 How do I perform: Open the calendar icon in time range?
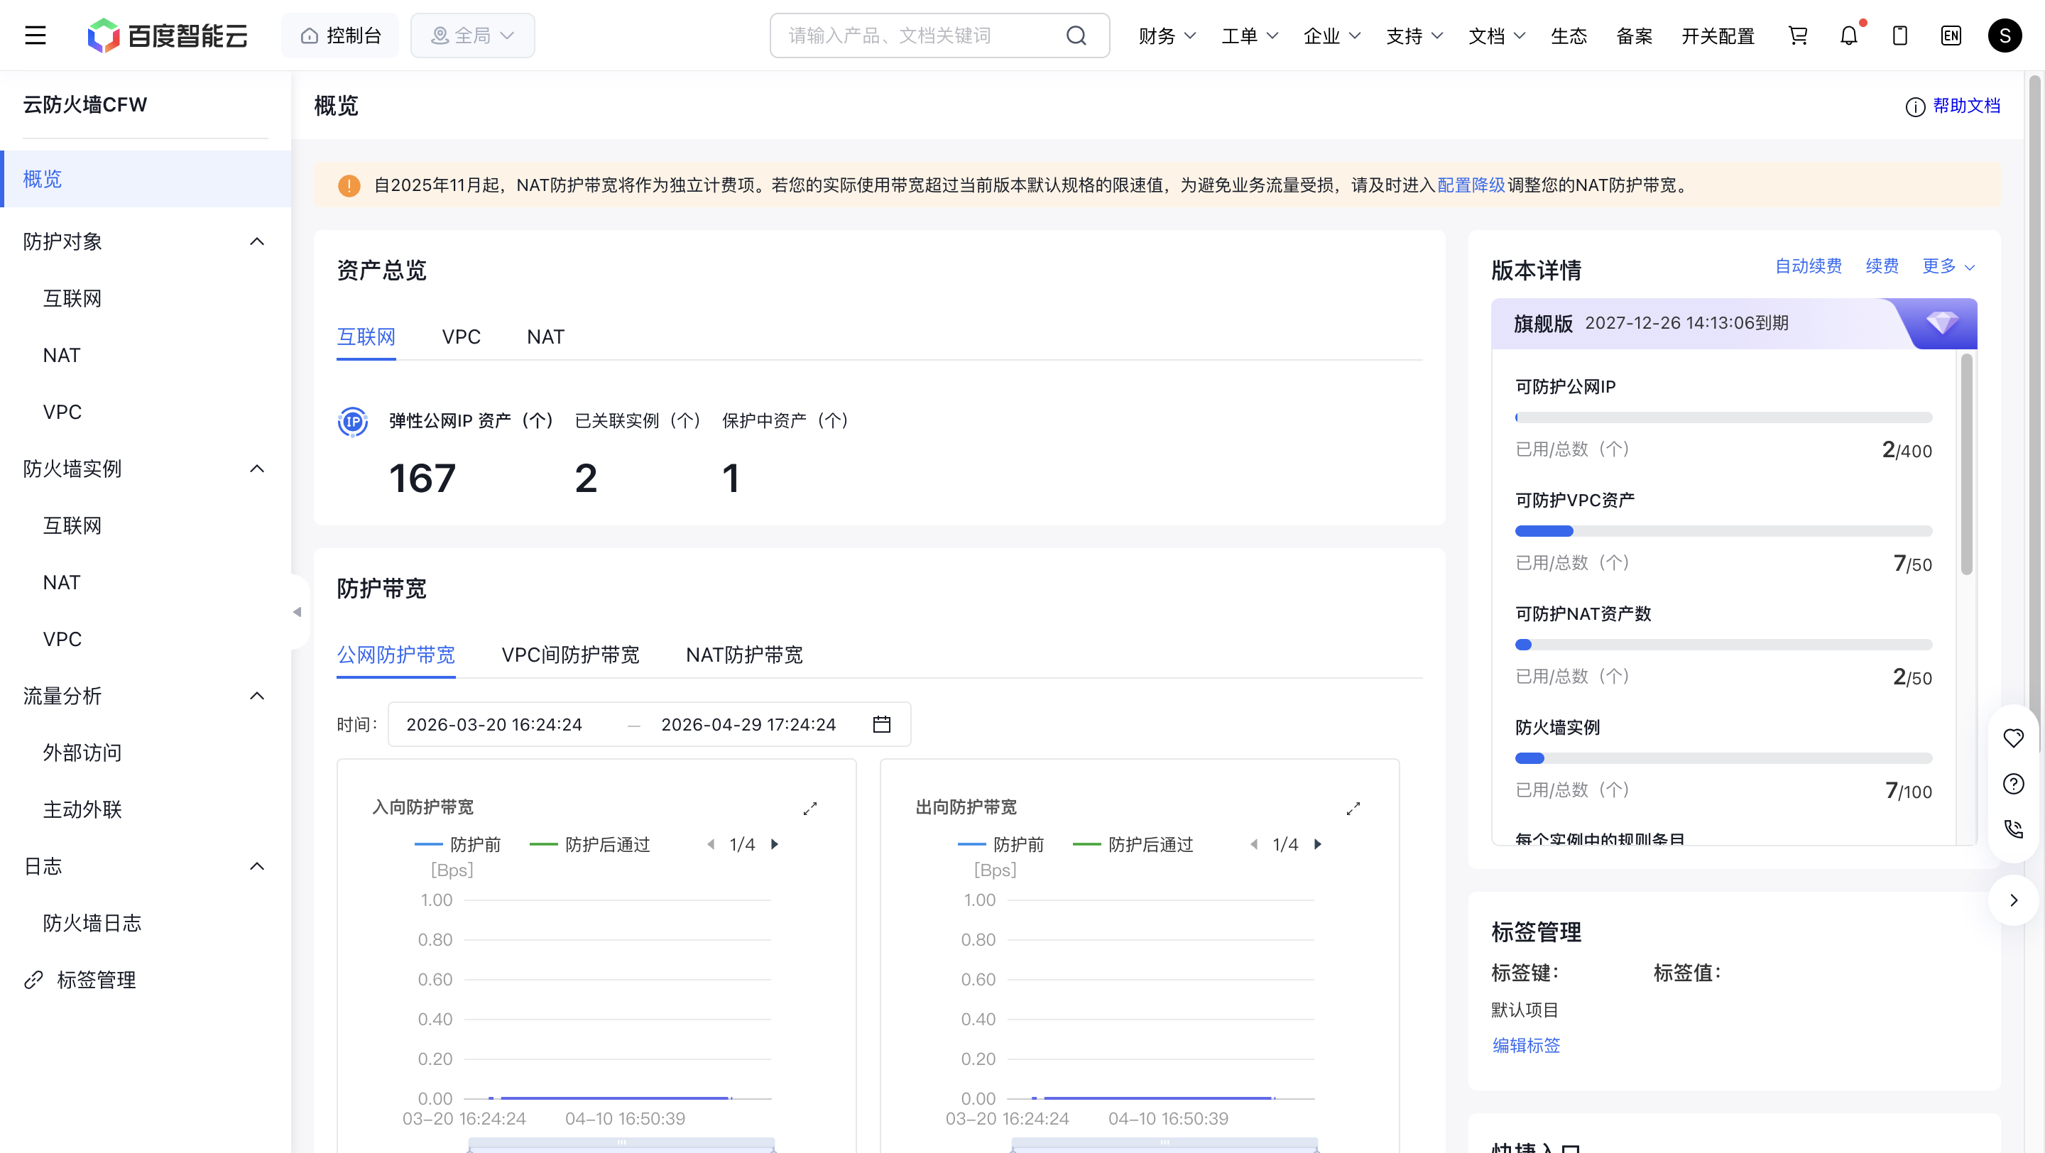point(881,723)
